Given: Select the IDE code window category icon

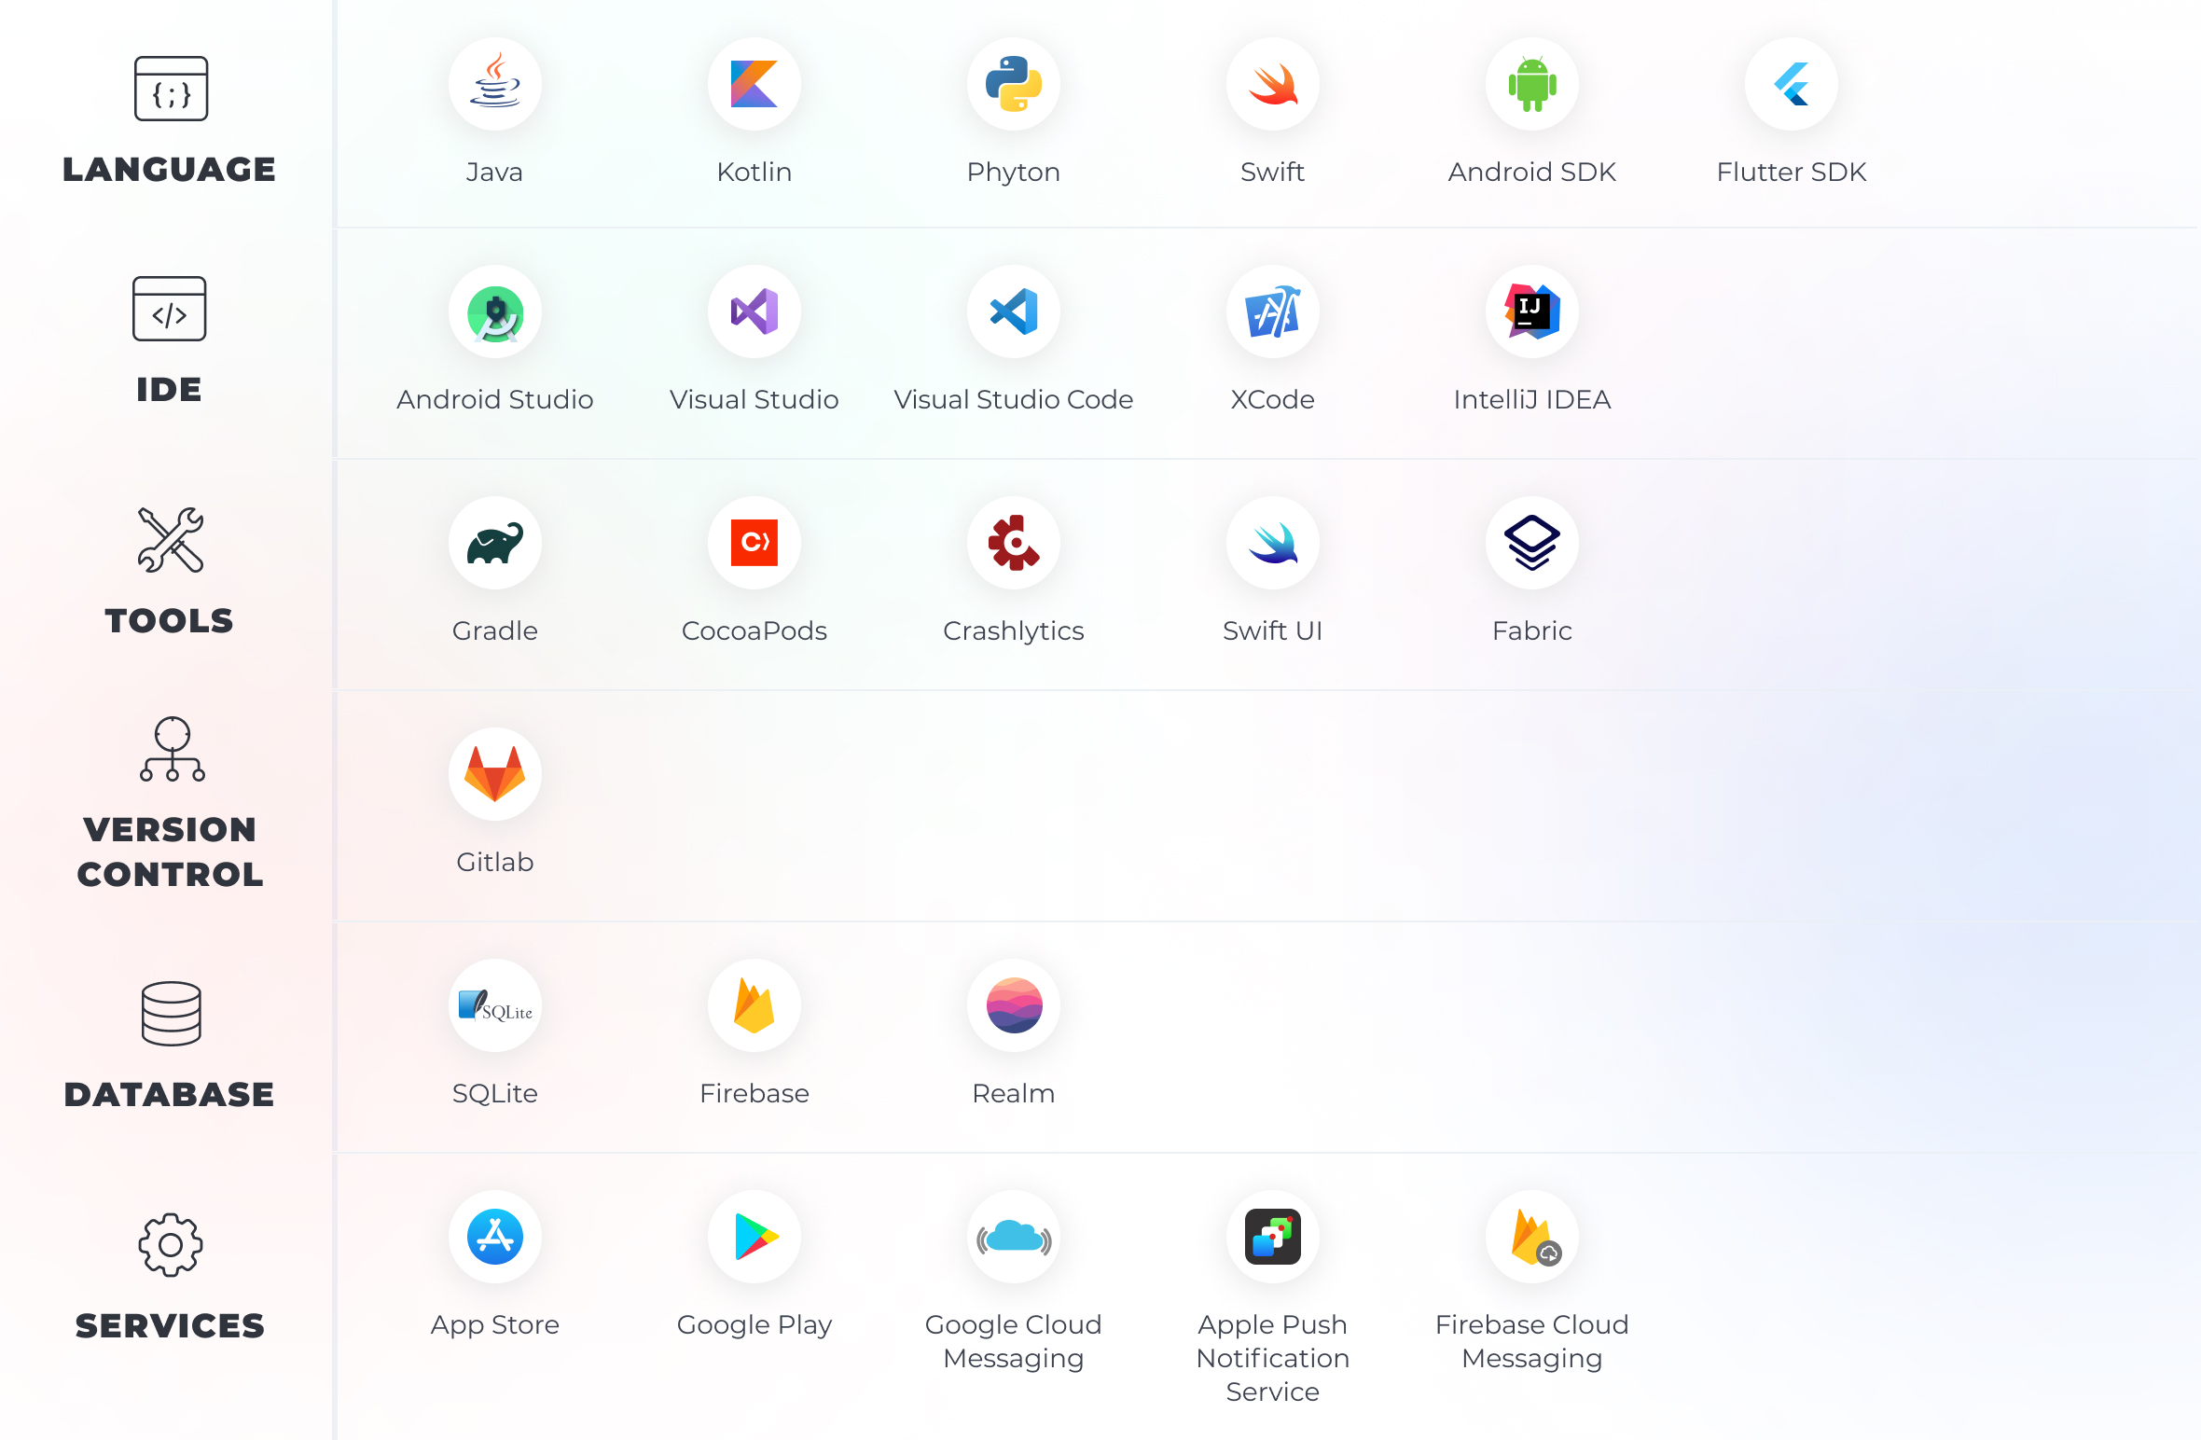Looking at the screenshot, I should 170,309.
